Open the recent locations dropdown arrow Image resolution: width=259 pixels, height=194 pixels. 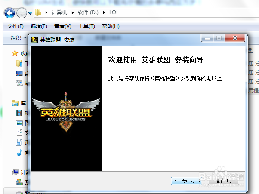coord(30,13)
